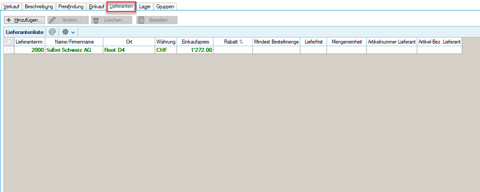Screen dimensions: 480x192
Task: Click the Einkaufspreis column header
Action: tap(195, 41)
